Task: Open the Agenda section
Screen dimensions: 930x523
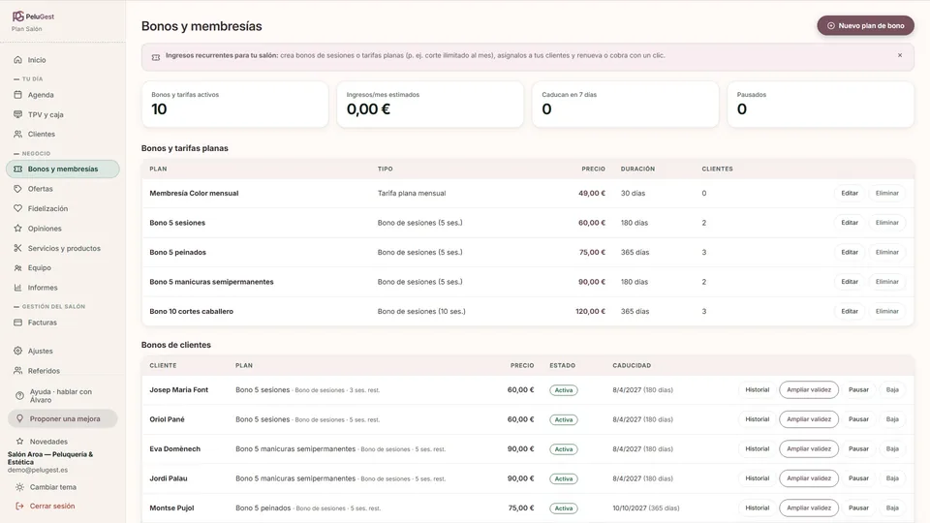Action: tap(63, 95)
